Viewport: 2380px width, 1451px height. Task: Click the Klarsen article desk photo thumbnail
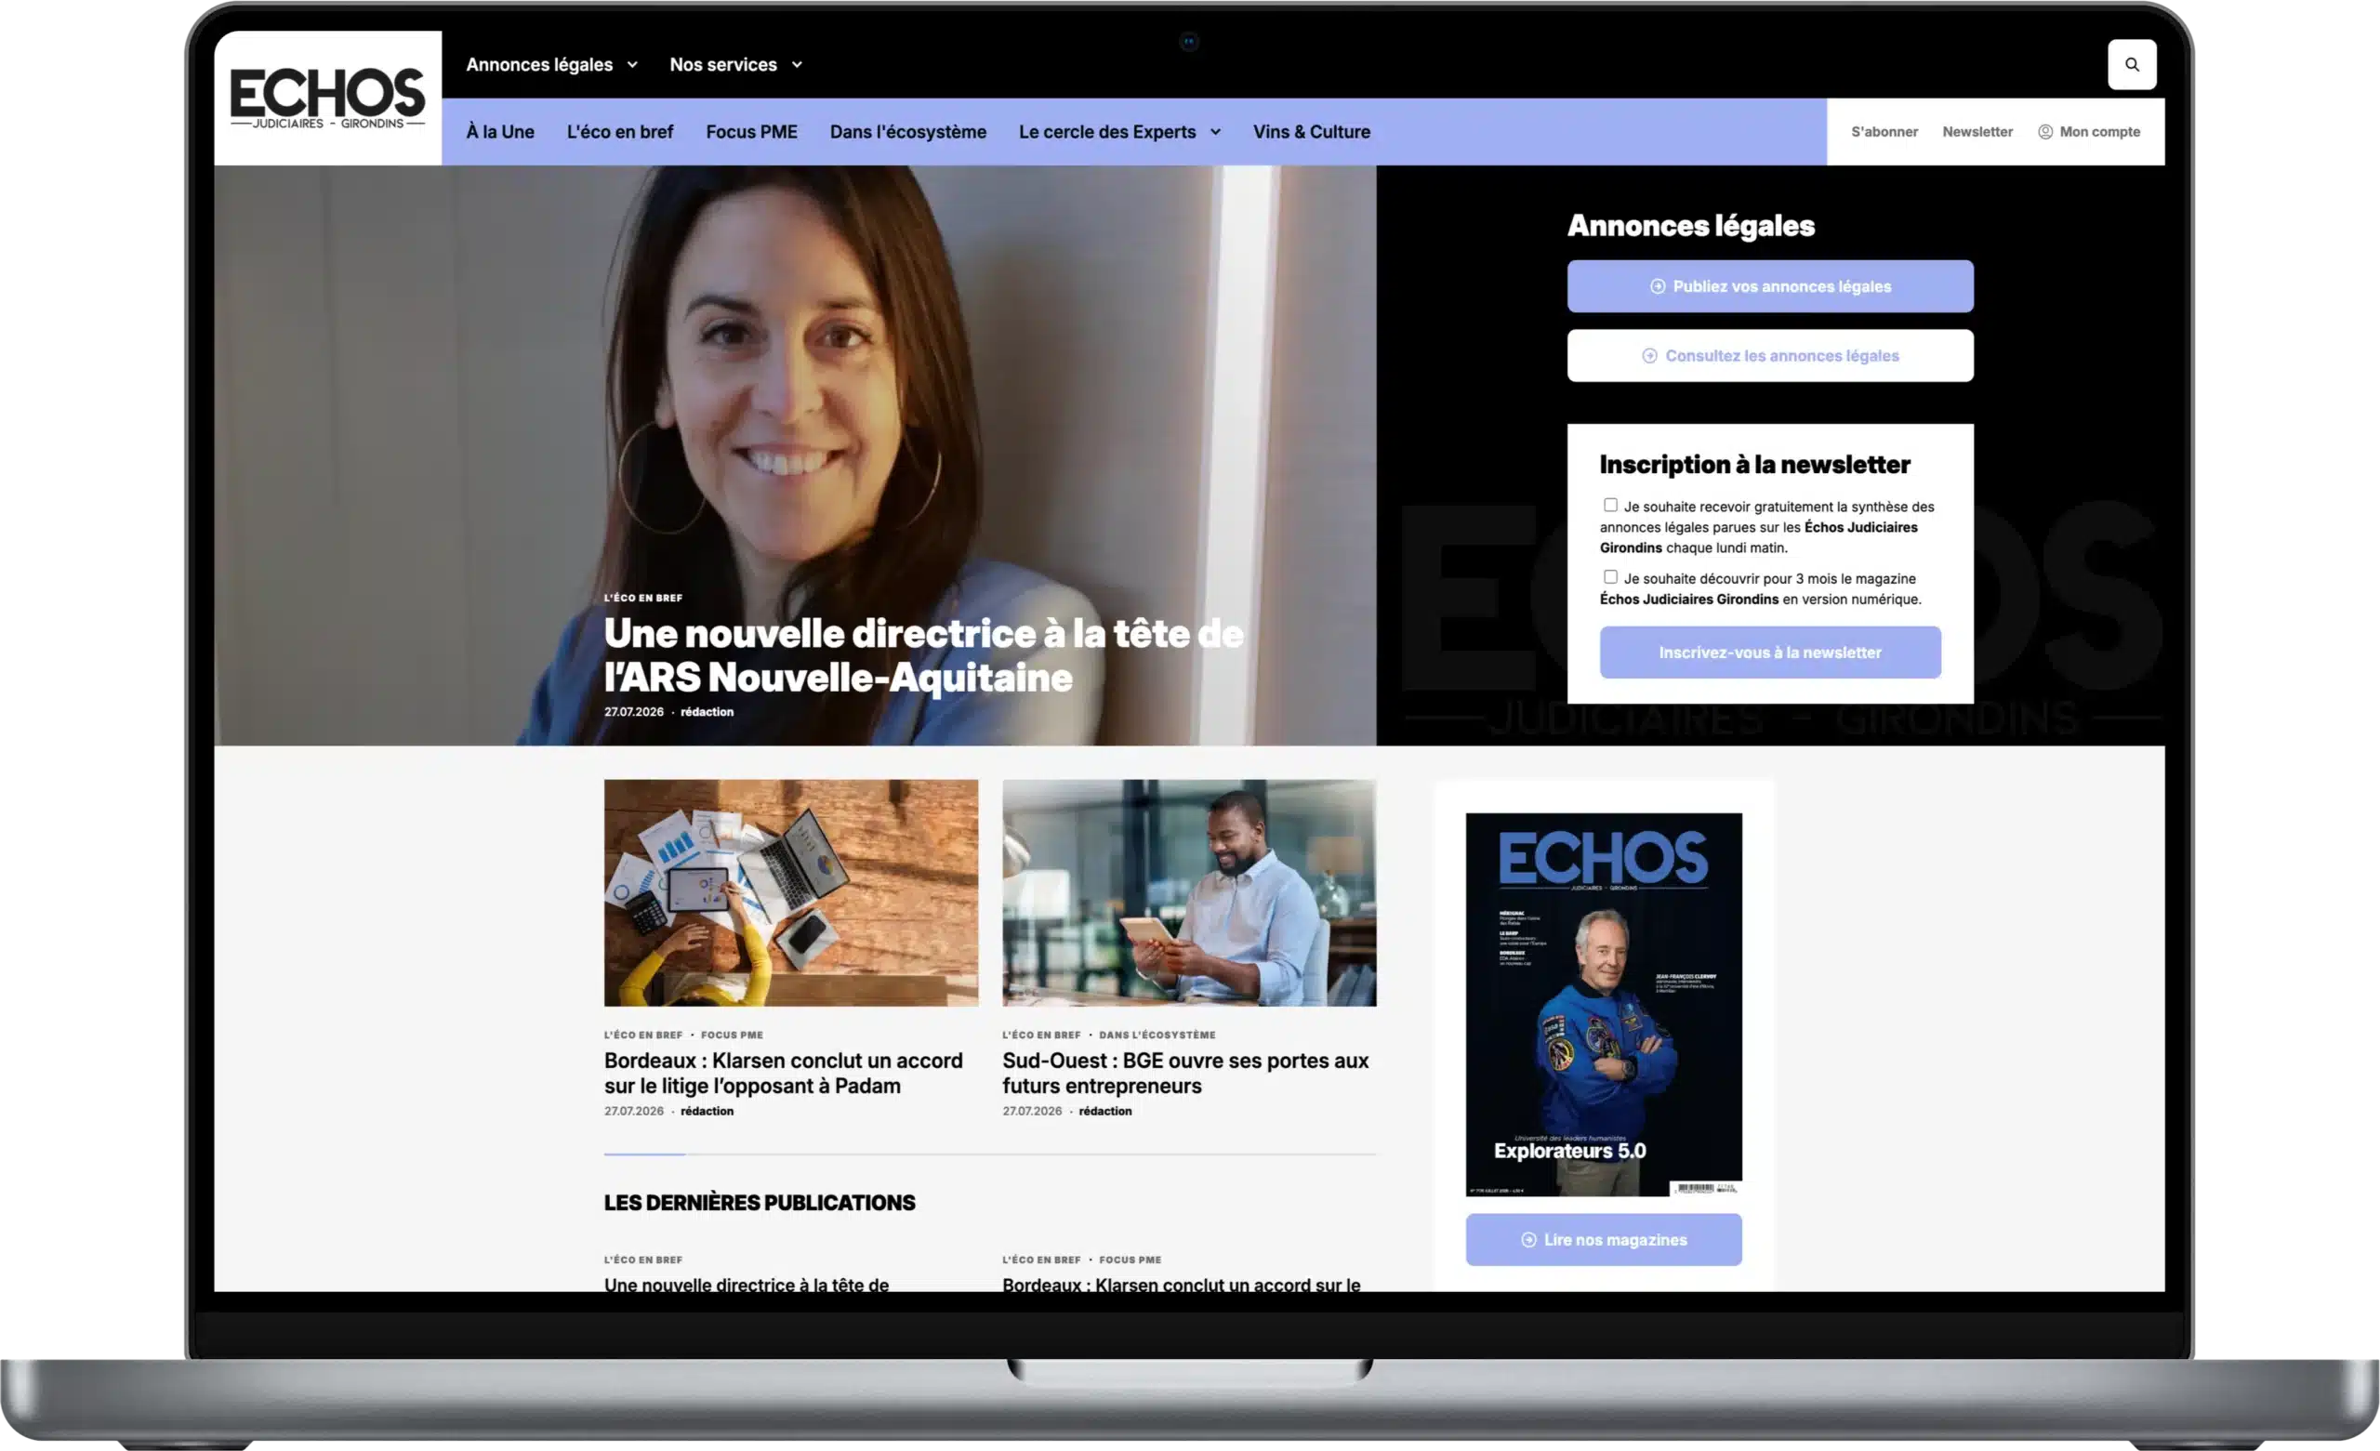point(791,892)
